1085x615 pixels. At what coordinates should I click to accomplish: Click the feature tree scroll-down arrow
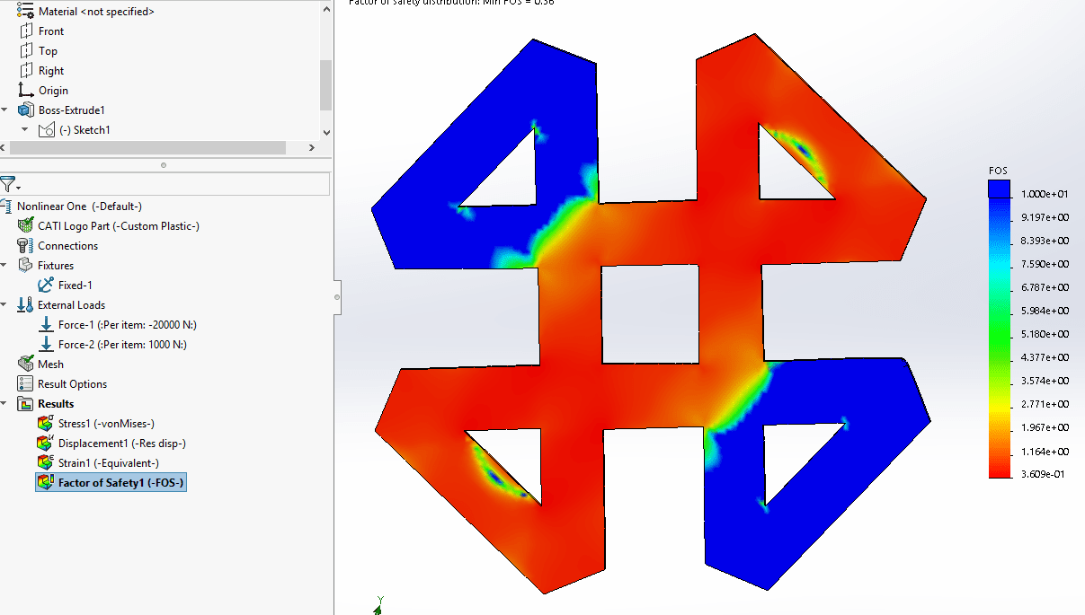pos(326,132)
